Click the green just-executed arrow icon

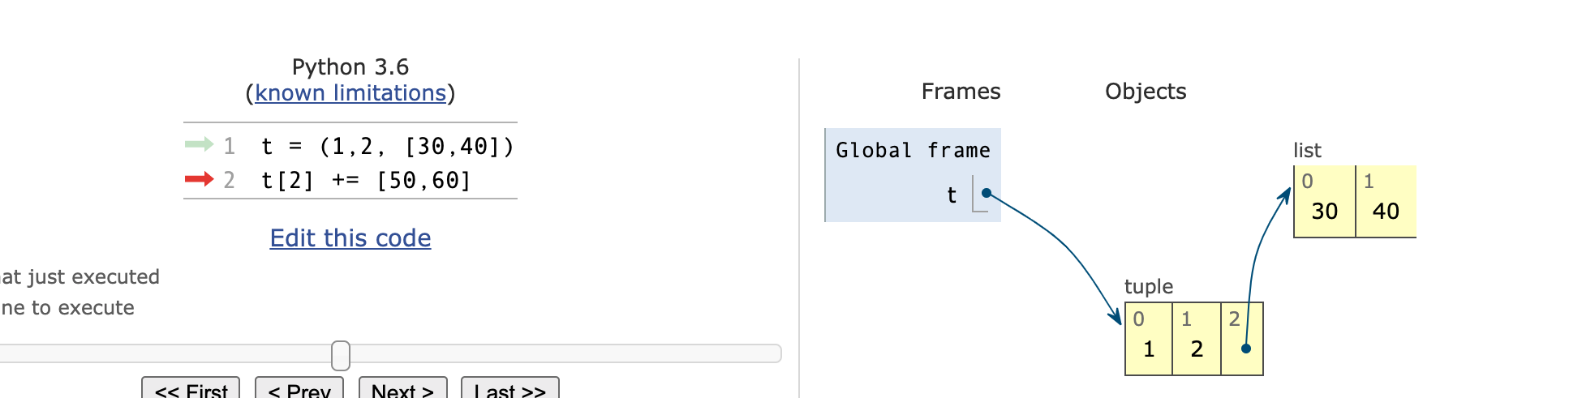pyautogui.click(x=199, y=145)
